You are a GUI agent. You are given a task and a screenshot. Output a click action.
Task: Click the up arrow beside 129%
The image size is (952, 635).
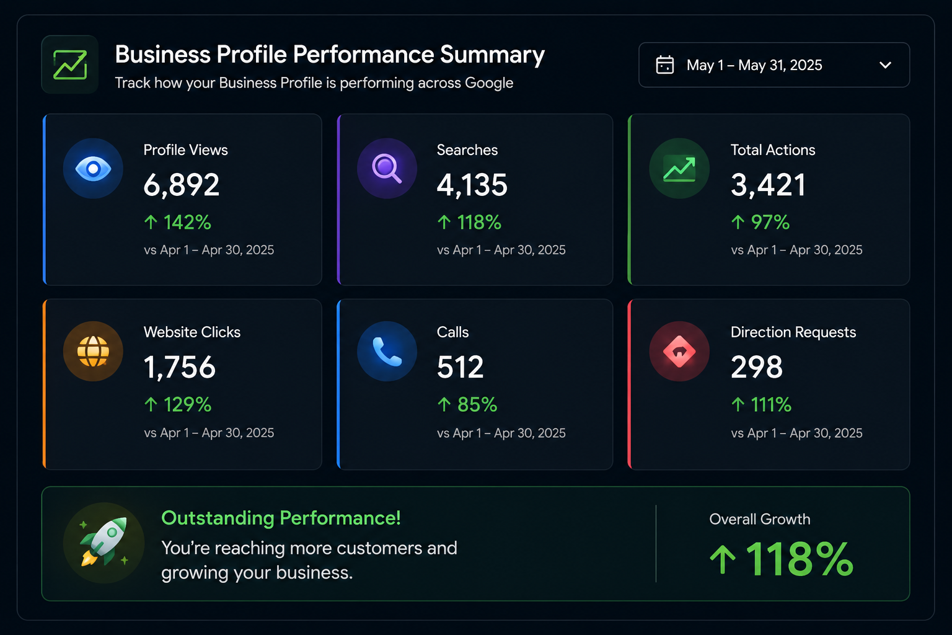tap(151, 405)
